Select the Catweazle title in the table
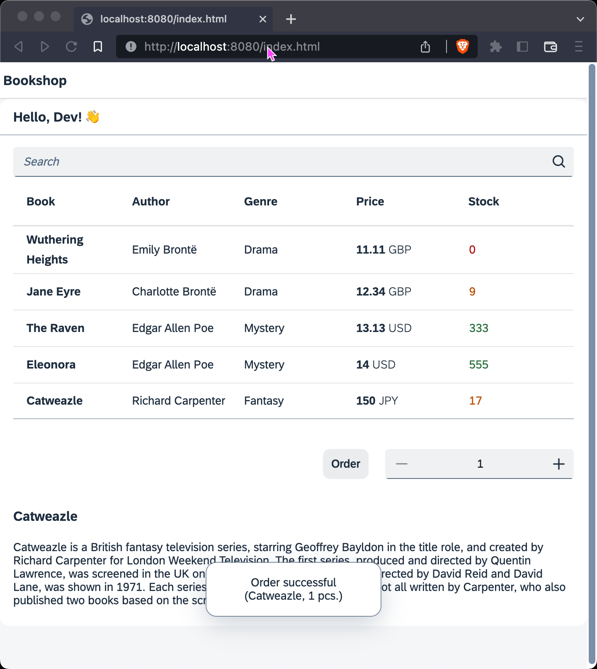This screenshot has height=669, width=597. pos(55,401)
